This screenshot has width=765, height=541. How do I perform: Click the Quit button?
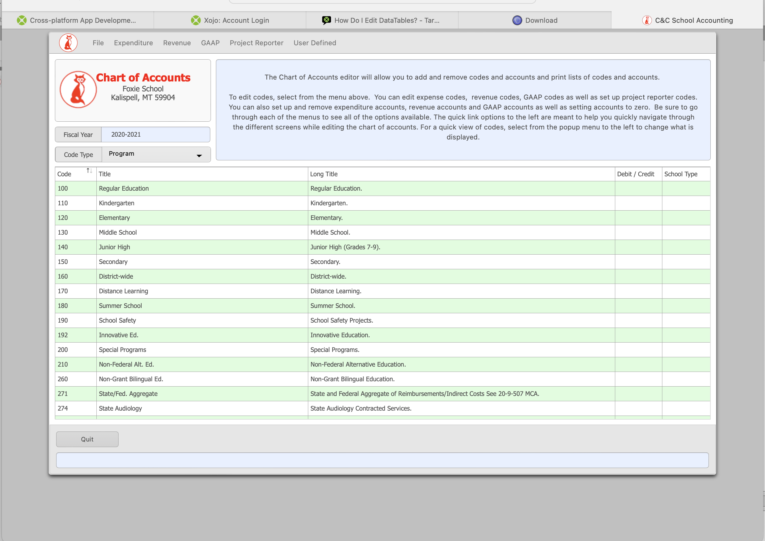(x=87, y=439)
